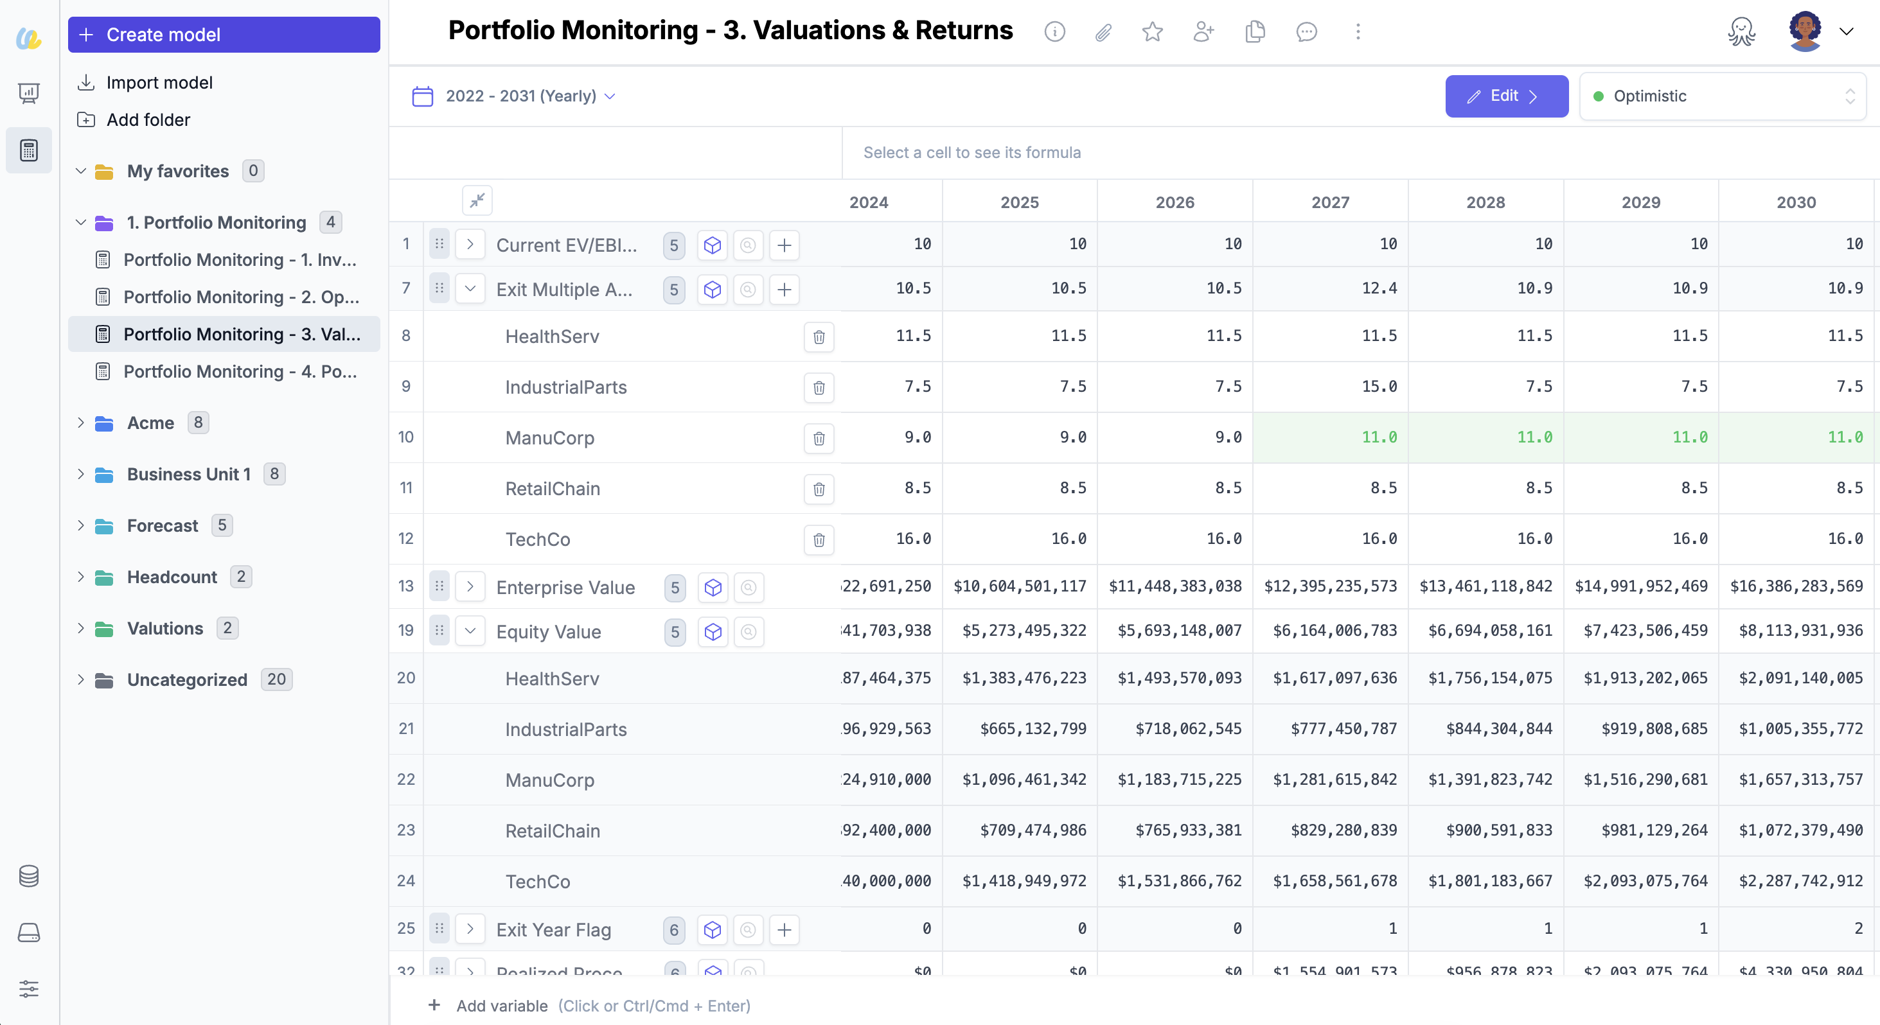Open the comments speech bubble icon
The height and width of the screenshot is (1025, 1880).
[1306, 31]
